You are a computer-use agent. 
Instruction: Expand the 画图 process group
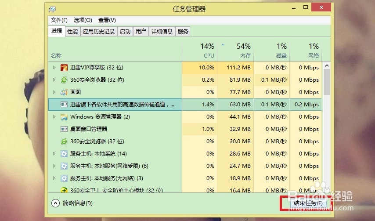point(54,92)
